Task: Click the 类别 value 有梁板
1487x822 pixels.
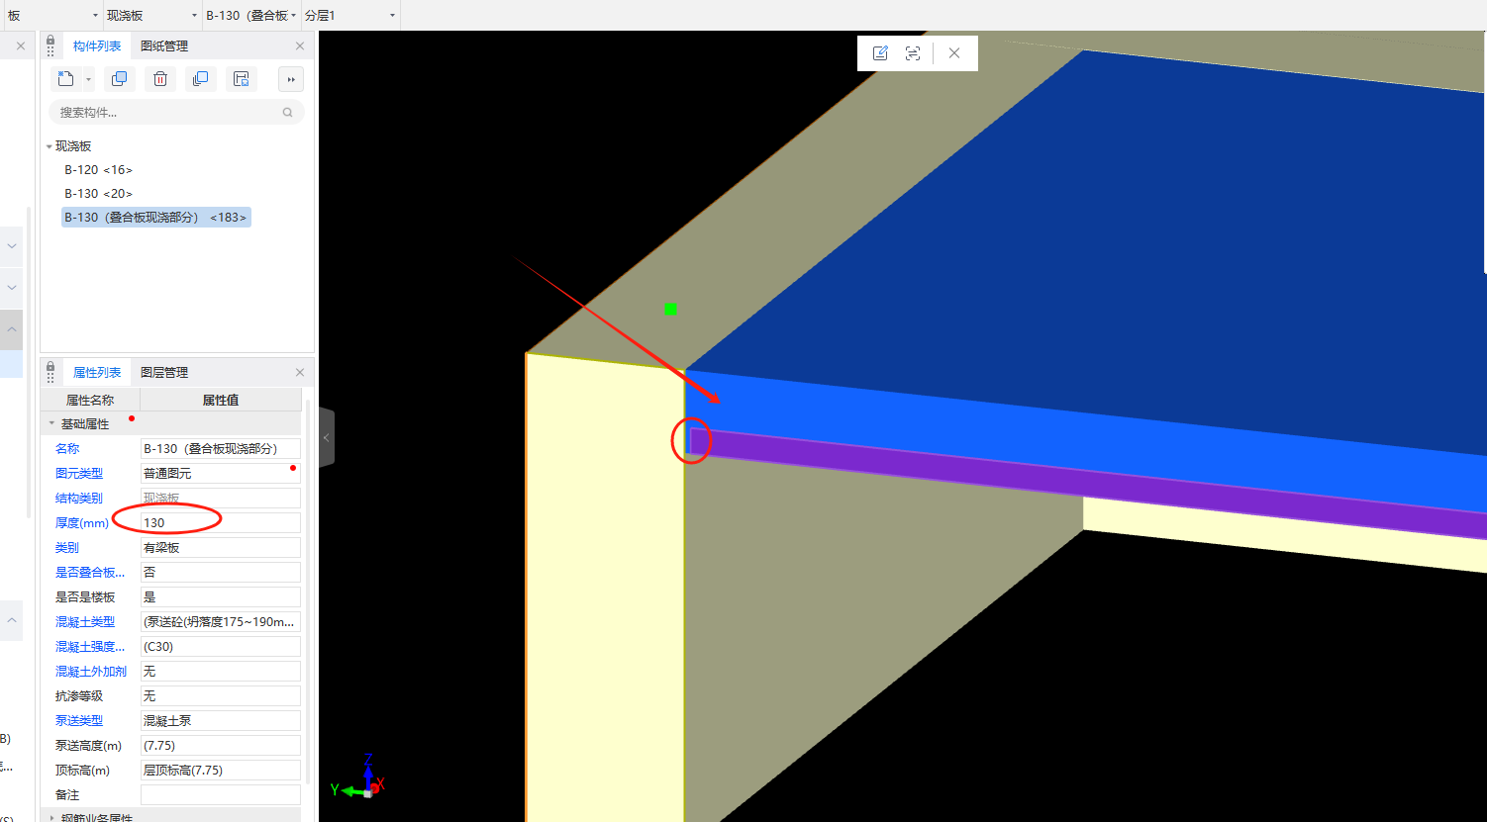Action: (221, 548)
